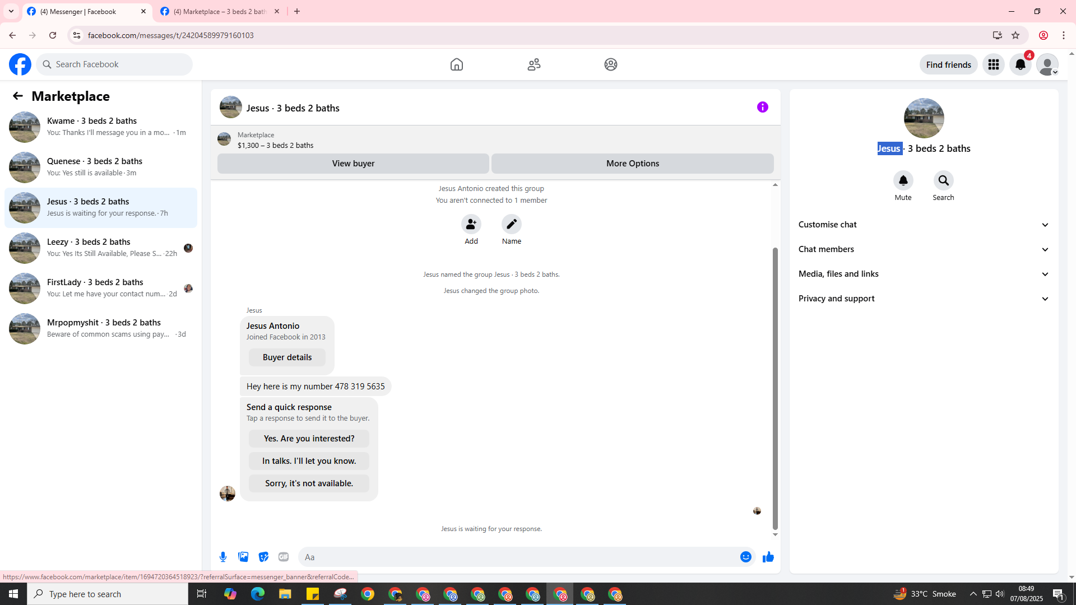Screen dimensions: 1076x605
Task: Click the Windows taskbar search box
Action: (x=108, y=594)
